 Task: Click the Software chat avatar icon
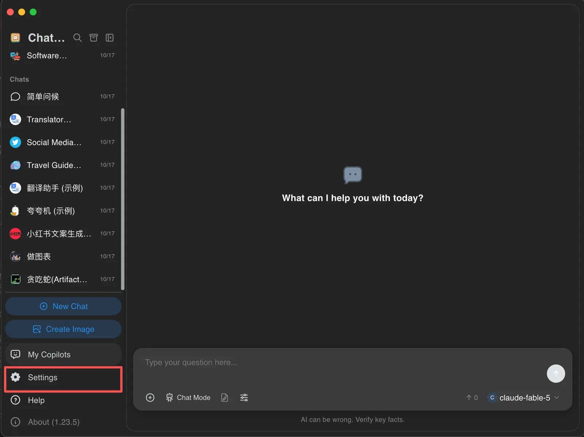click(x=15, y=55)
